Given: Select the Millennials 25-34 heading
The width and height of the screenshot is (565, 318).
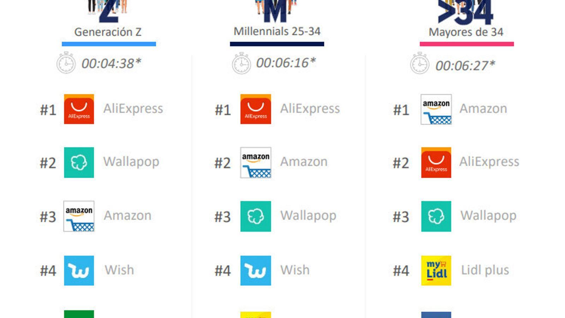Looking at the screenshot, I should point(277,31).
